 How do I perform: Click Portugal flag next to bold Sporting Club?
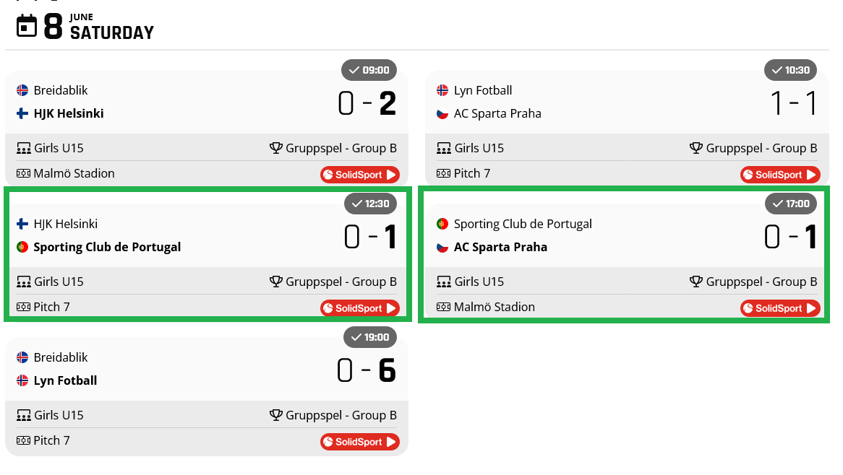click(22, 247)
